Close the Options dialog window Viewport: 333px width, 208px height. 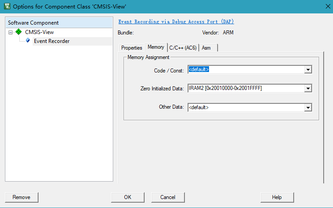click(326, 6)
